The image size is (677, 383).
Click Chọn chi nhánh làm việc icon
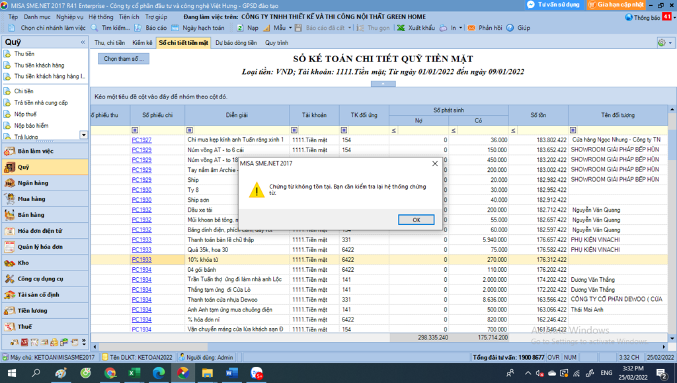(13, 28)
